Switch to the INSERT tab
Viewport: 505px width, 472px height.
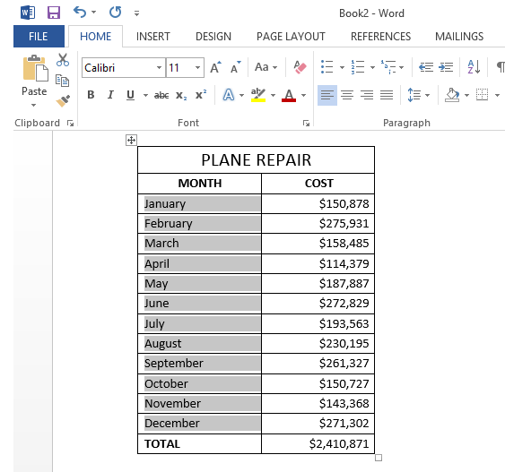point(153,37)
